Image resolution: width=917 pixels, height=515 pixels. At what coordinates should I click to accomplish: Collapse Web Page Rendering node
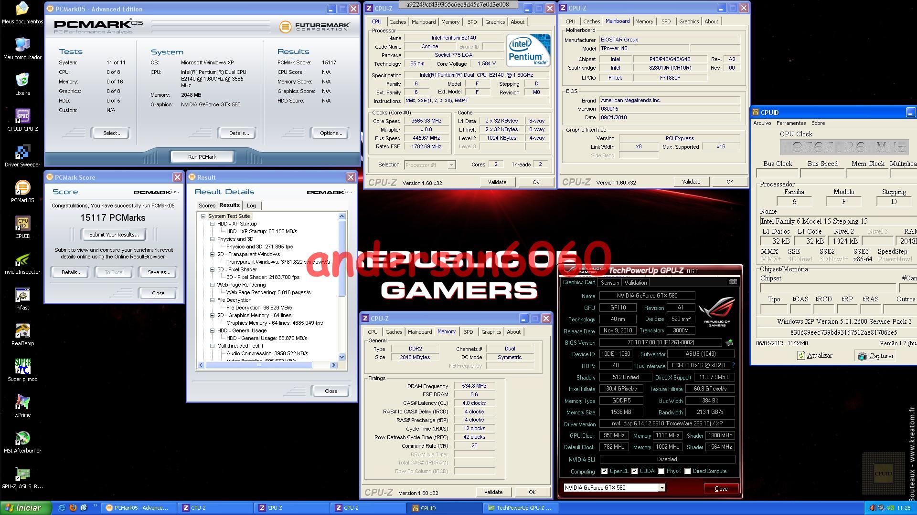tap(213, 285)
